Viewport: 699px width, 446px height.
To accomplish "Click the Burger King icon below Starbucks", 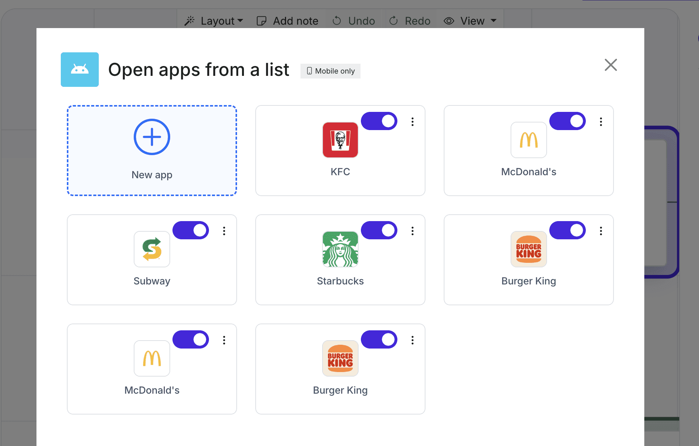I will click(340, 358).
